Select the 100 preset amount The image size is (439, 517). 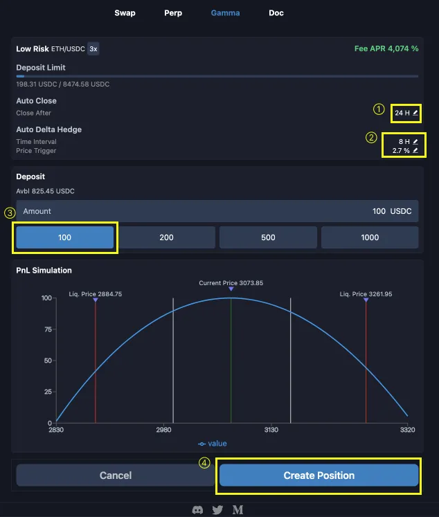65,237
